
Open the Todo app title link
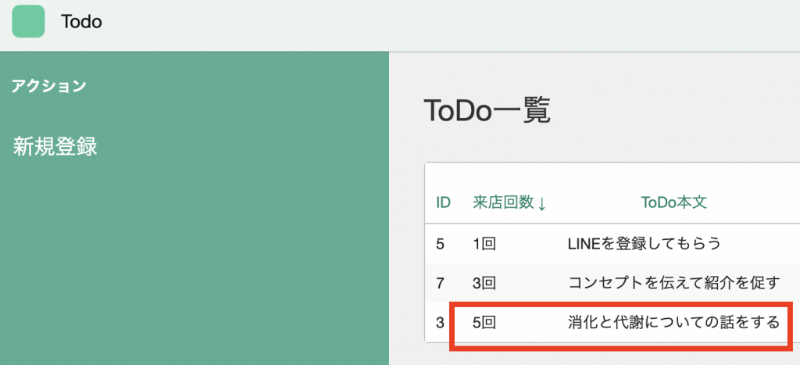[x=81, y=22]
